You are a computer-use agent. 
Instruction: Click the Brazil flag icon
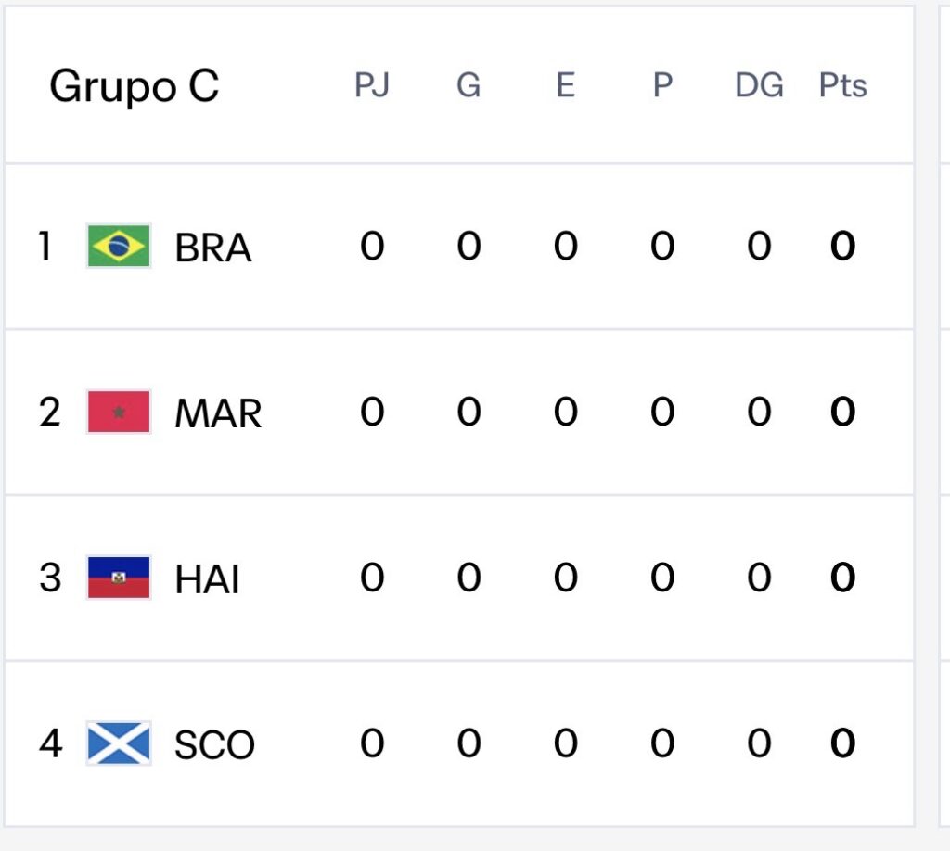(119, 247)
